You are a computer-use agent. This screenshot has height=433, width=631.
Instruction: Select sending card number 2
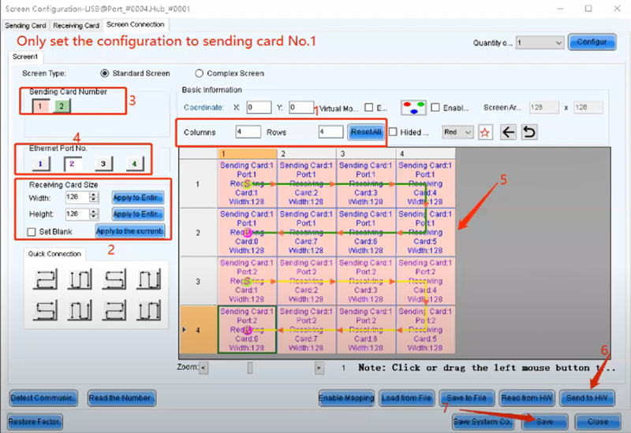[62, 105]
